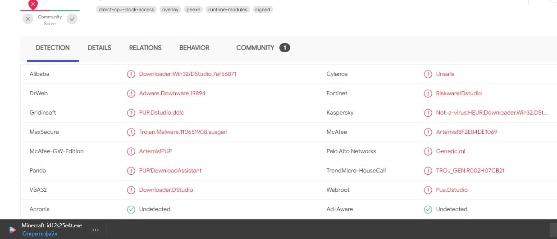Click the overlay tag
This screenshot has height=239, width=557.
170,9
